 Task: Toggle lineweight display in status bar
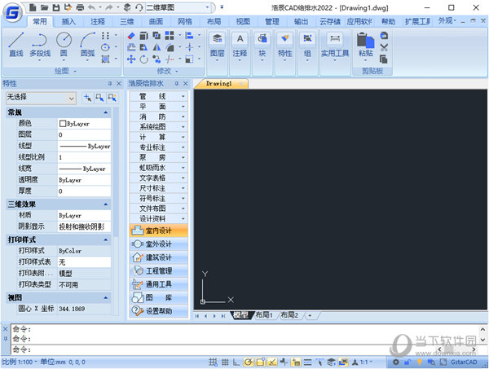307,362
